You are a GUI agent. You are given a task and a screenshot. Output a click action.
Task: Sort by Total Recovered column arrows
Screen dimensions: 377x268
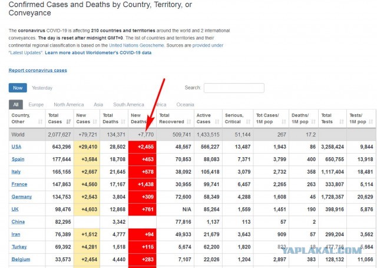(x=189, y=121)
